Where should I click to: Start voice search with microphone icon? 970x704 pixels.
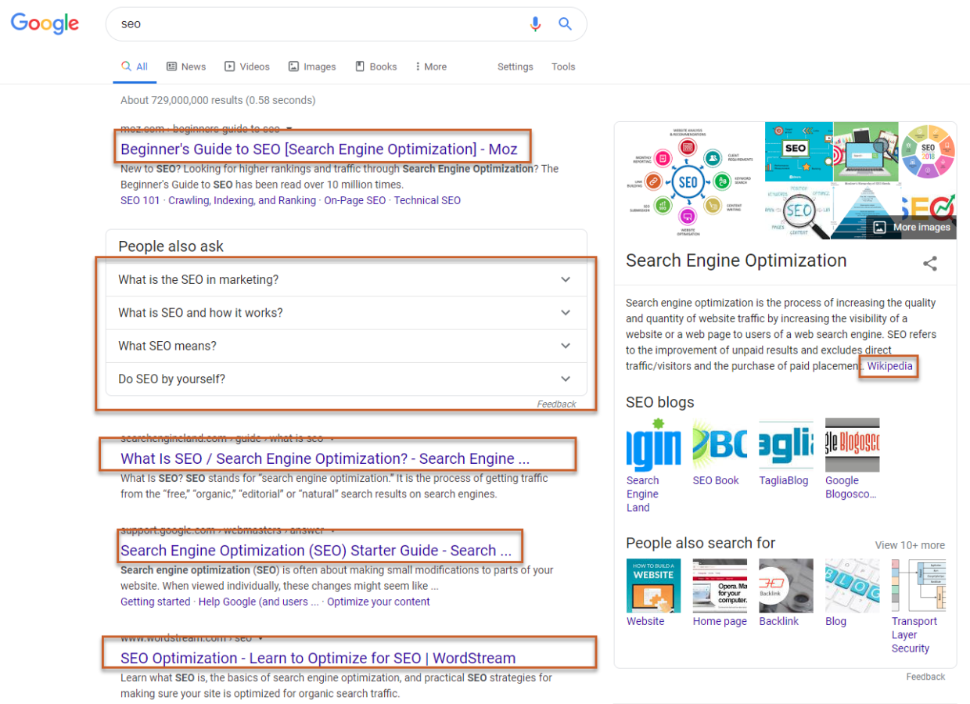click(535, 24)
